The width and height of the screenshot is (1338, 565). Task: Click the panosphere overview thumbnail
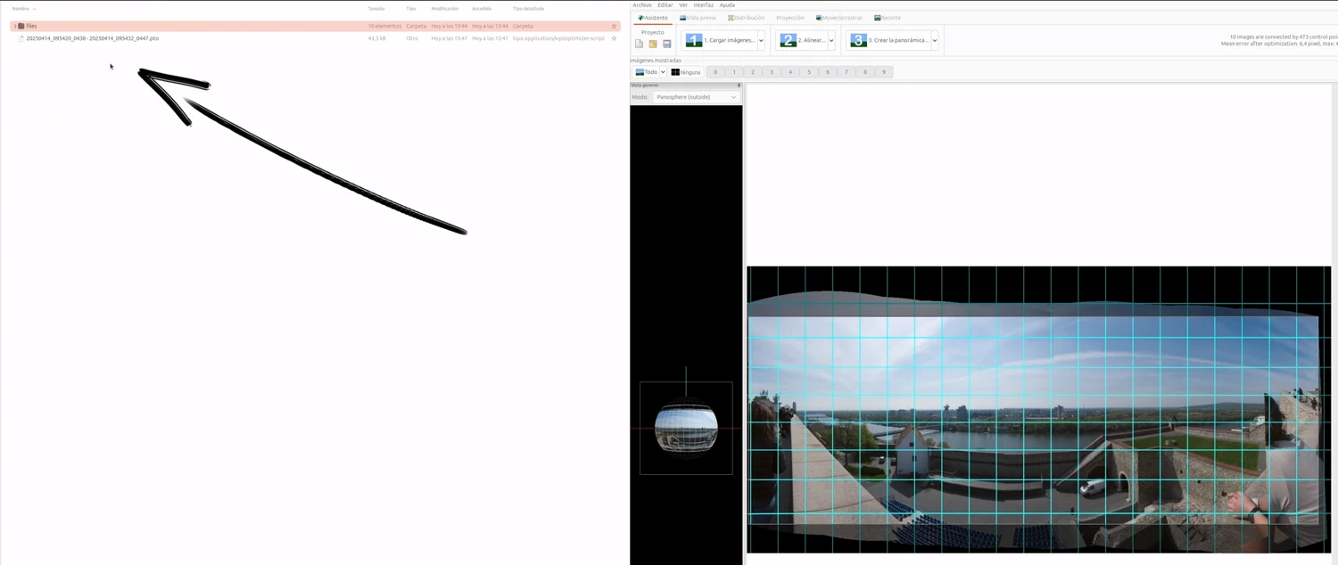pyautogui.click(x=685, y=428)
